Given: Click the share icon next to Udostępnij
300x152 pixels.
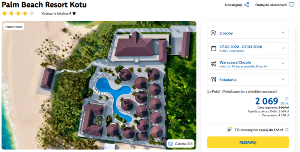Looking at the screenshot, I should tap(246, 5).
